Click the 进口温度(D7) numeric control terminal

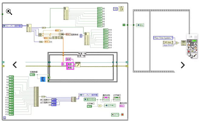54,99
